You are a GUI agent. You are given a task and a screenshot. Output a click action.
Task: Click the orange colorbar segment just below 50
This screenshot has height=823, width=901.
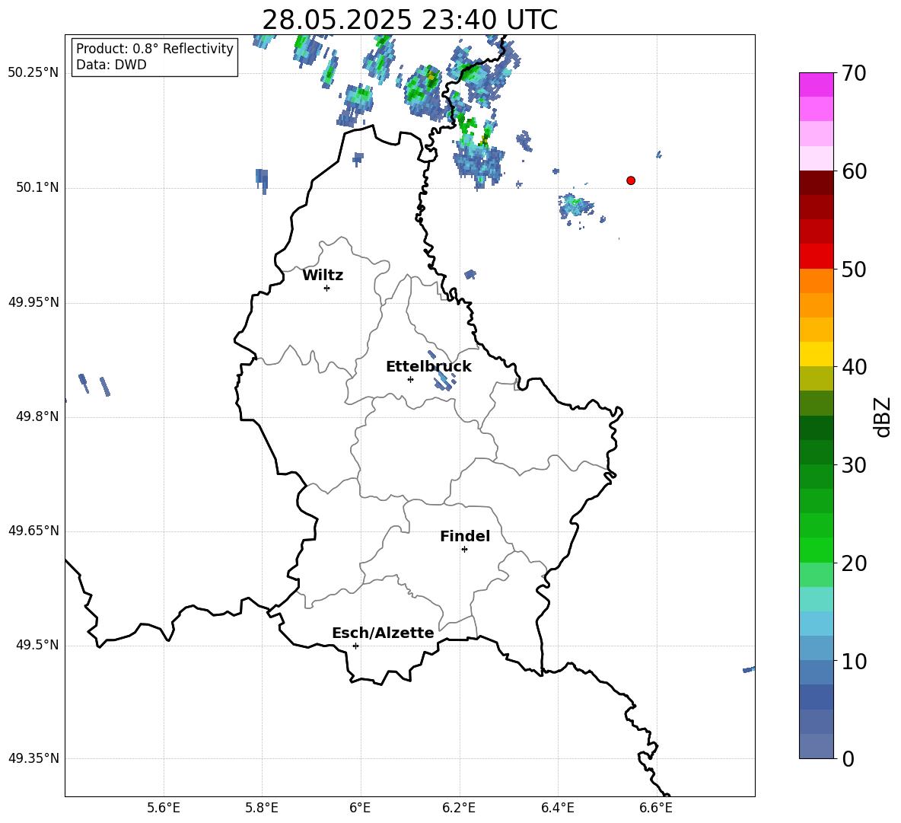click(x=817, y=280)
